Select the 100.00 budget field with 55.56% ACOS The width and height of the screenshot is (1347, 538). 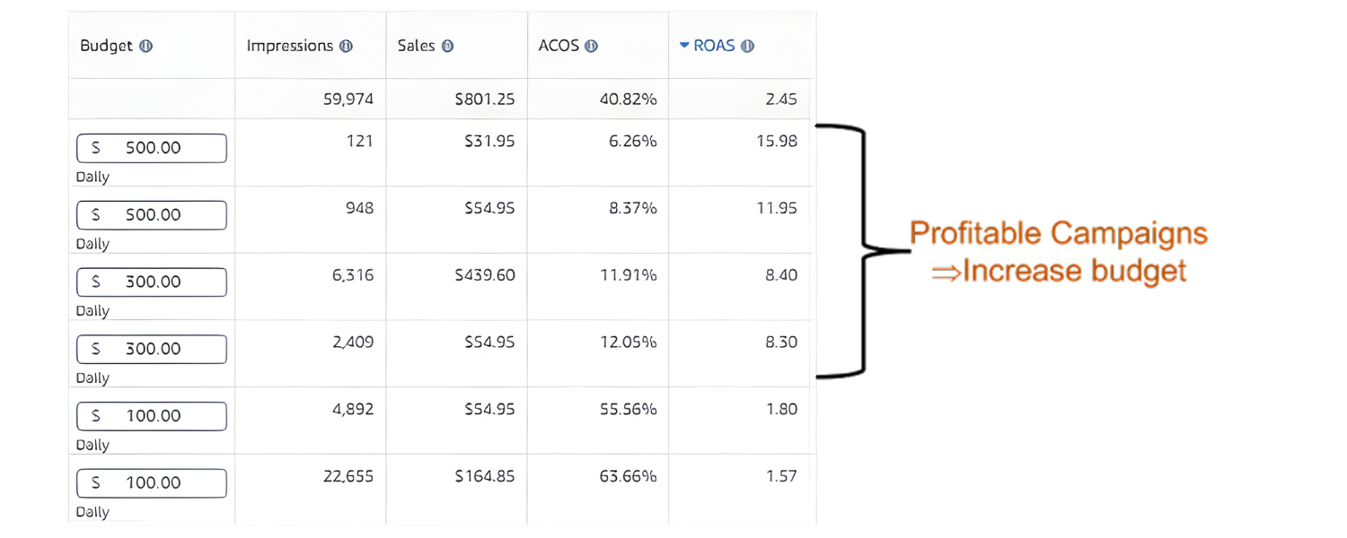pos(151,416)
